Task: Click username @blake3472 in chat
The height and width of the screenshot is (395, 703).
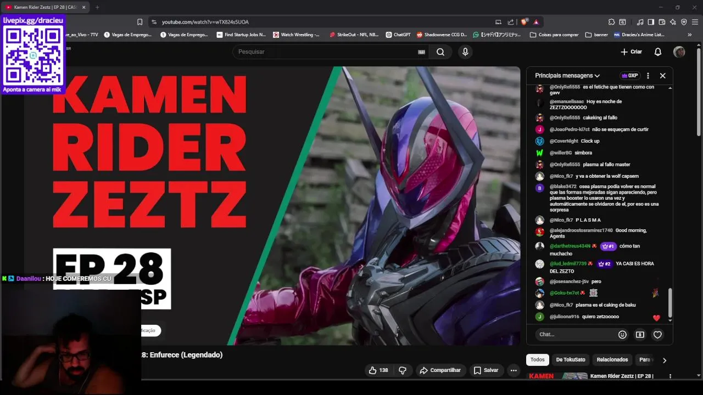Action: tap(563, 187)
